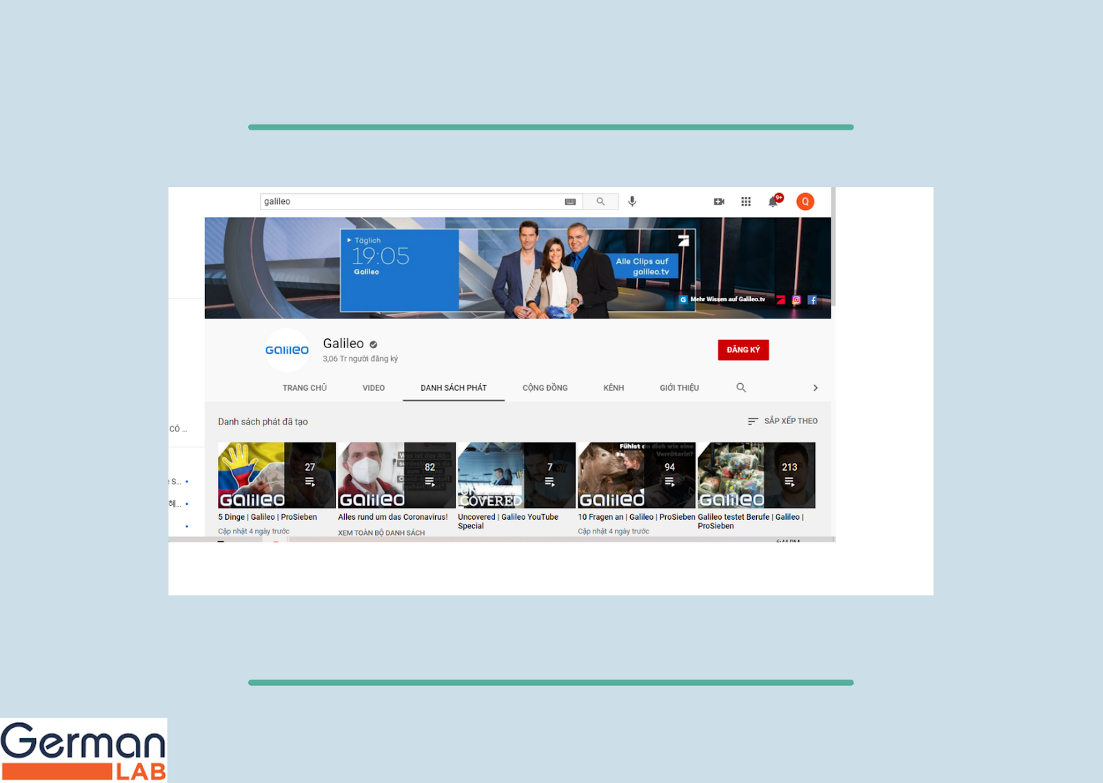The image size is (1103, 783).
Task: Open the create video camera icon
Action: pyautogui.click(x=719, y=201)
